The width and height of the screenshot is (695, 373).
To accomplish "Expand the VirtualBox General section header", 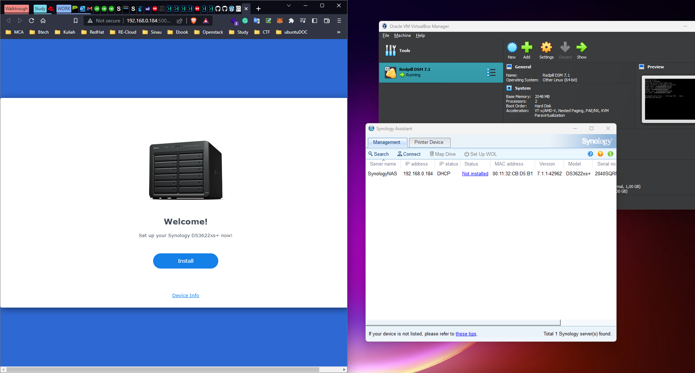I will tap(523, 67).
